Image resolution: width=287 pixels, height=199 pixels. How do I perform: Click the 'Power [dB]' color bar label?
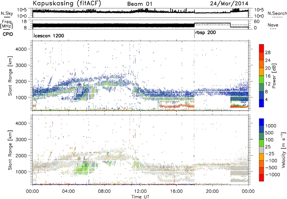274,76
